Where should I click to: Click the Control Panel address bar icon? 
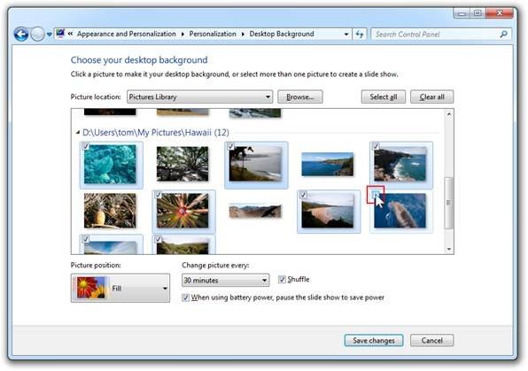click(x=60, y=34)
